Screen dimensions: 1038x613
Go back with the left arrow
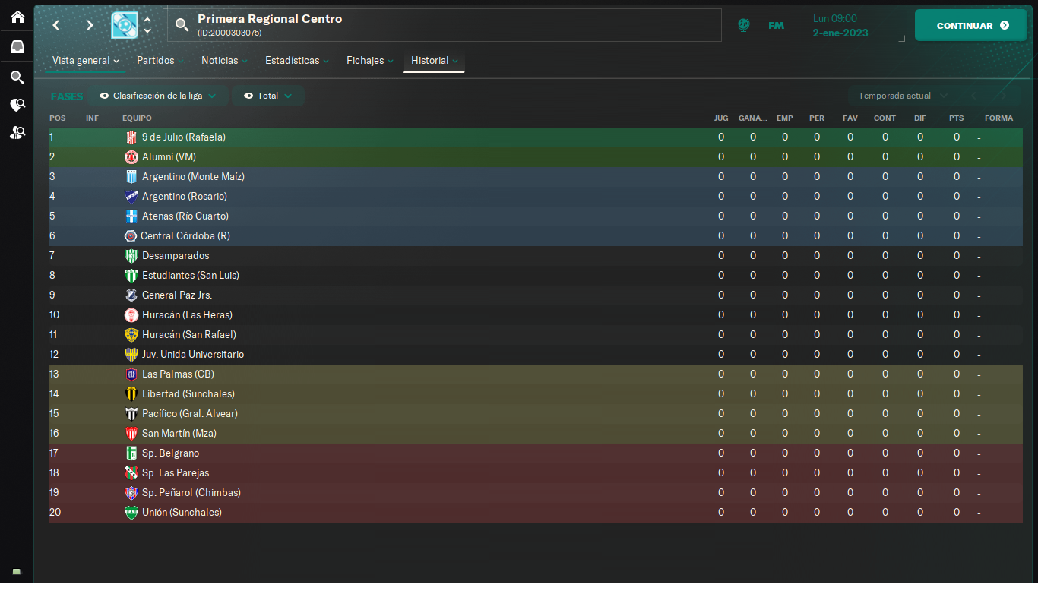[56, 25]
